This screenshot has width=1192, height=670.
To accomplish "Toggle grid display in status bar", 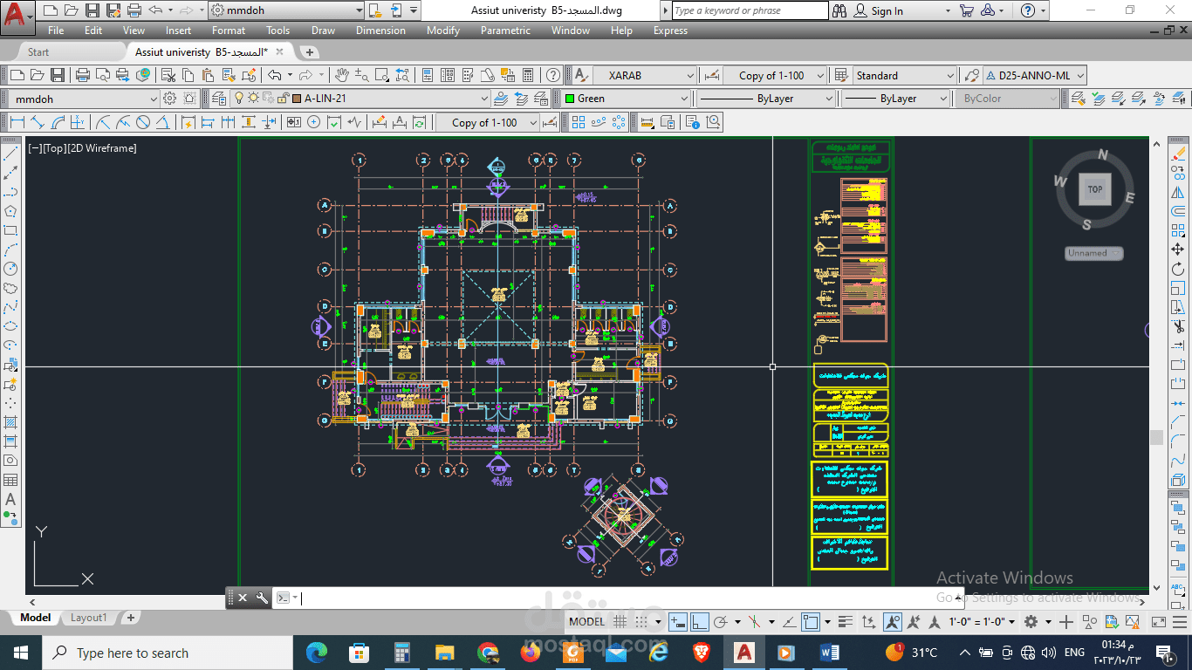I will click(620, 622).
